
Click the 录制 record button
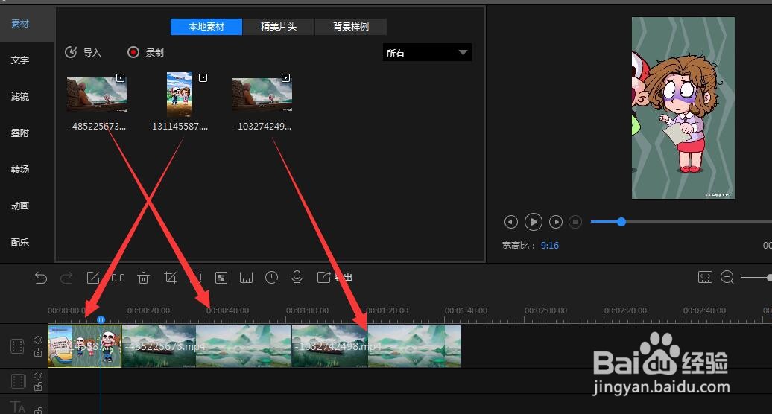[x=146, y=52]
